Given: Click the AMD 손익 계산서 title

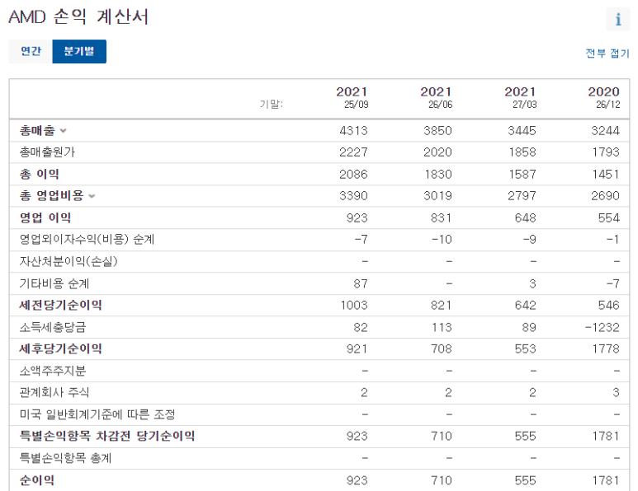Looking at the screenshot, I should tap(78, 17).
